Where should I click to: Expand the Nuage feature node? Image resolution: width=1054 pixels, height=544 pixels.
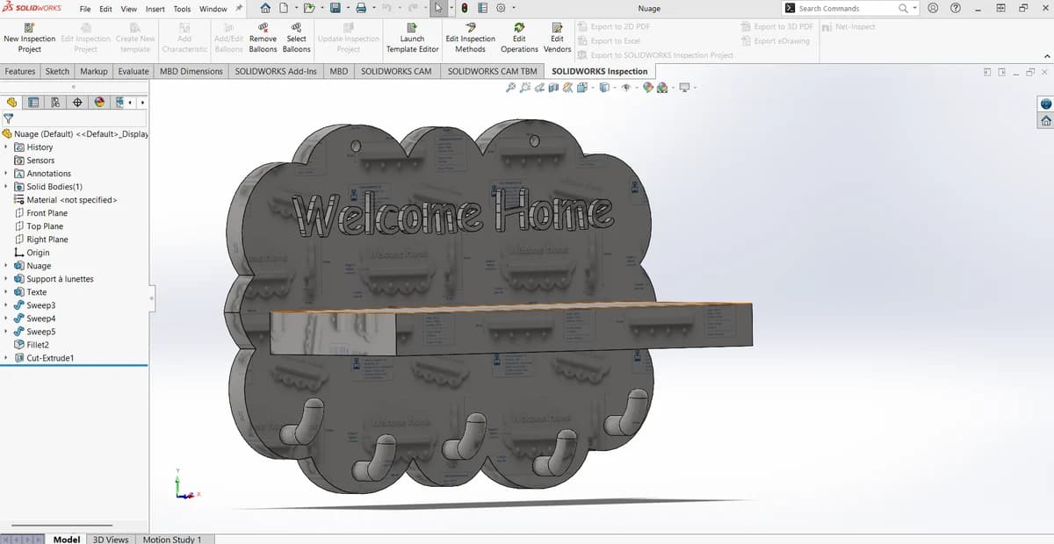[6, 266]
